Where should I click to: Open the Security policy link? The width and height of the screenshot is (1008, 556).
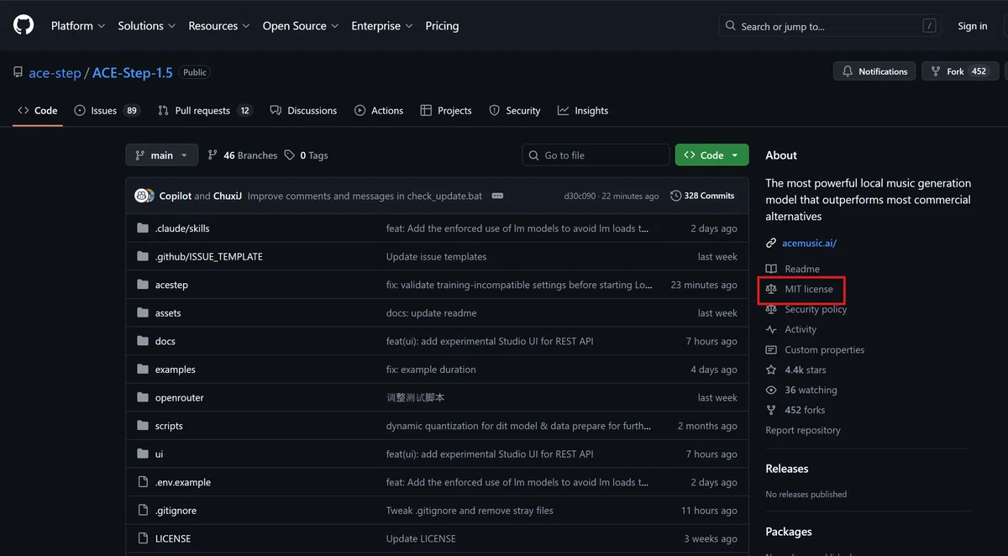pos(806,309)
